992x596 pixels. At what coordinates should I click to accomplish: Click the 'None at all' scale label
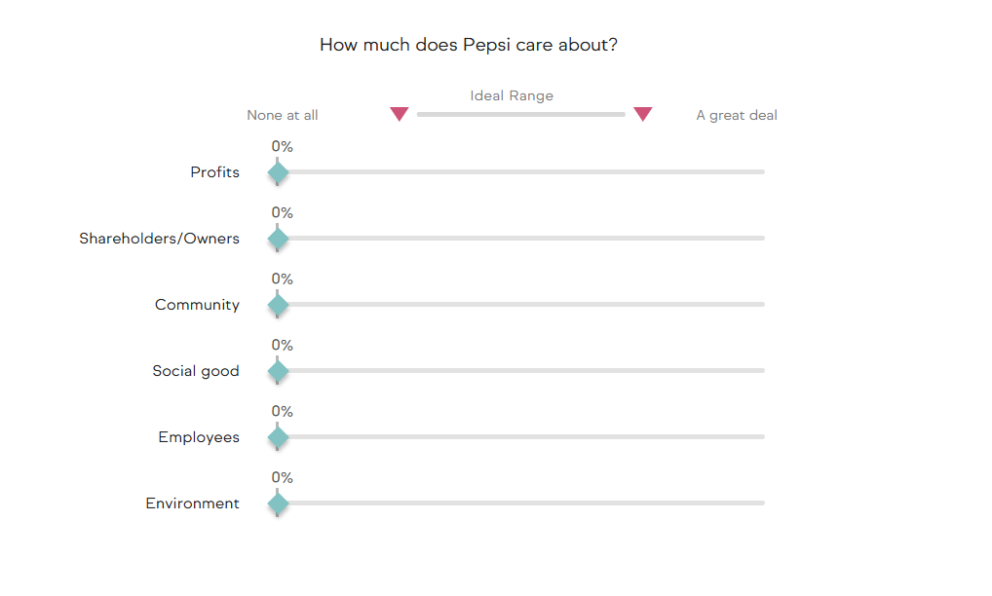pos(283,115)
